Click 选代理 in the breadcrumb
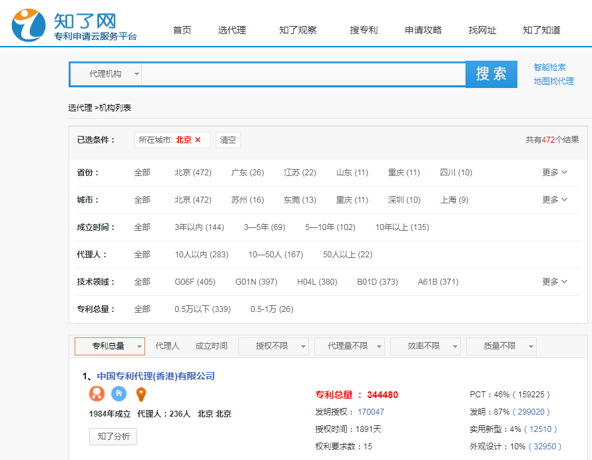Viewport: 592px width, 460px height. pos(80,108)
